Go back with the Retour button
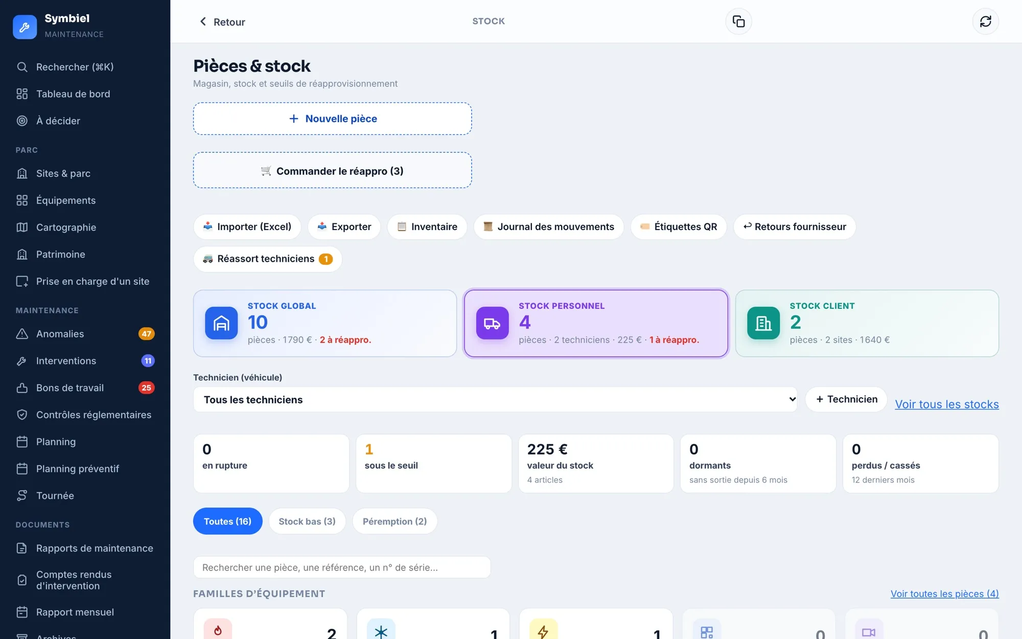The width and height of the screenshot is (1022, 639). coord(222,22)
